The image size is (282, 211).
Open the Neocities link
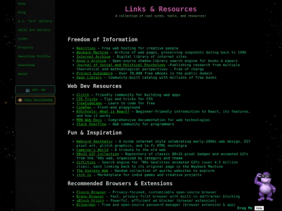[x=86, y=48]
